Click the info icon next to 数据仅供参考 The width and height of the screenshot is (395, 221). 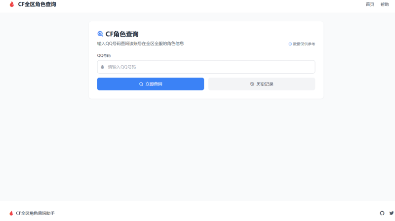coord(290,44)
